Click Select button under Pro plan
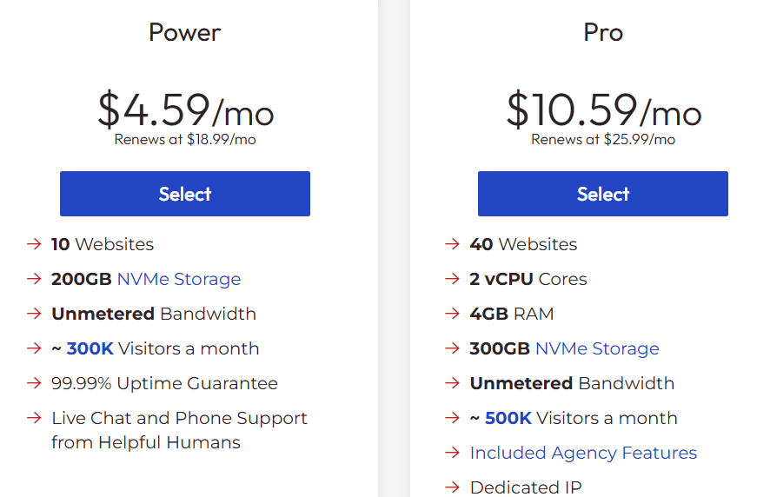The width and height of the screenshot is (770, 497). tap(602, 194)
